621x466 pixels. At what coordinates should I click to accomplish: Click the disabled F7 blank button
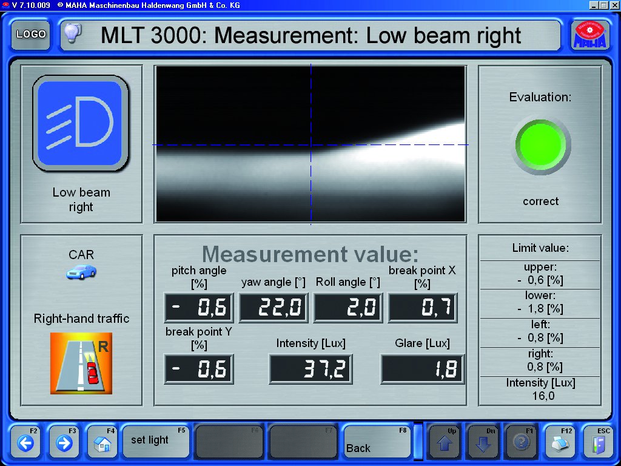click(303, 441)
